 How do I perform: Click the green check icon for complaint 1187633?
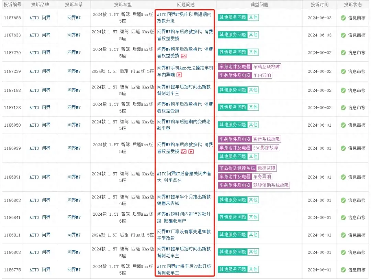click(x=343, y=35)
